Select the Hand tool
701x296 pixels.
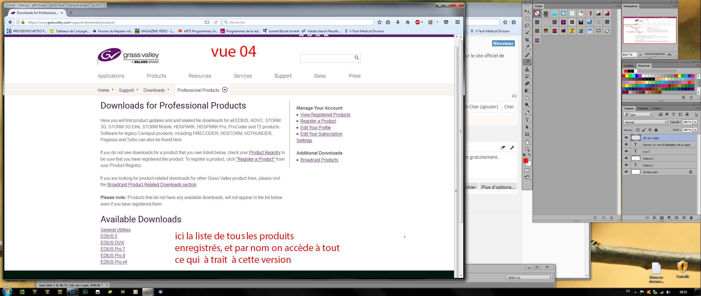(x=527, y=142)
